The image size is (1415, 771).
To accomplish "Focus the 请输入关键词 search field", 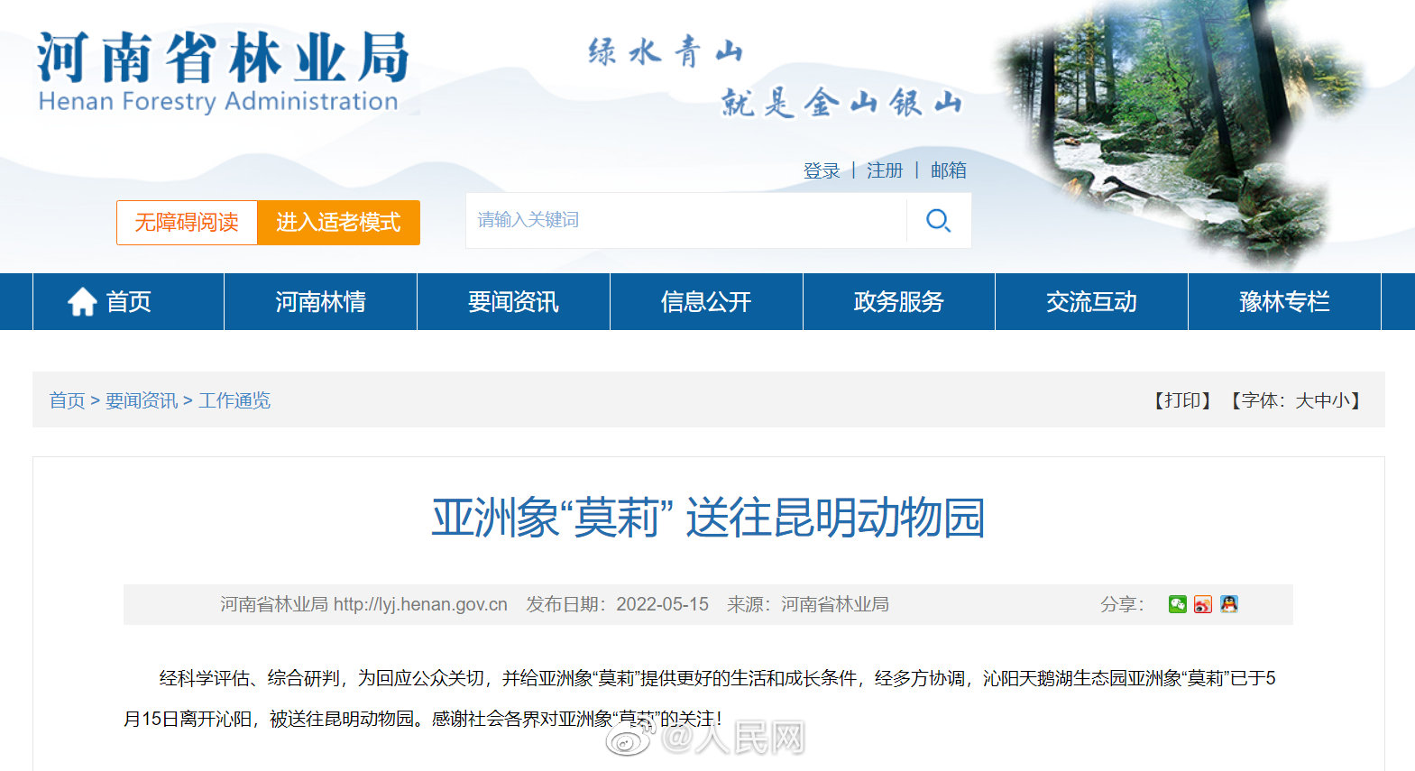I will click(686, 220).
